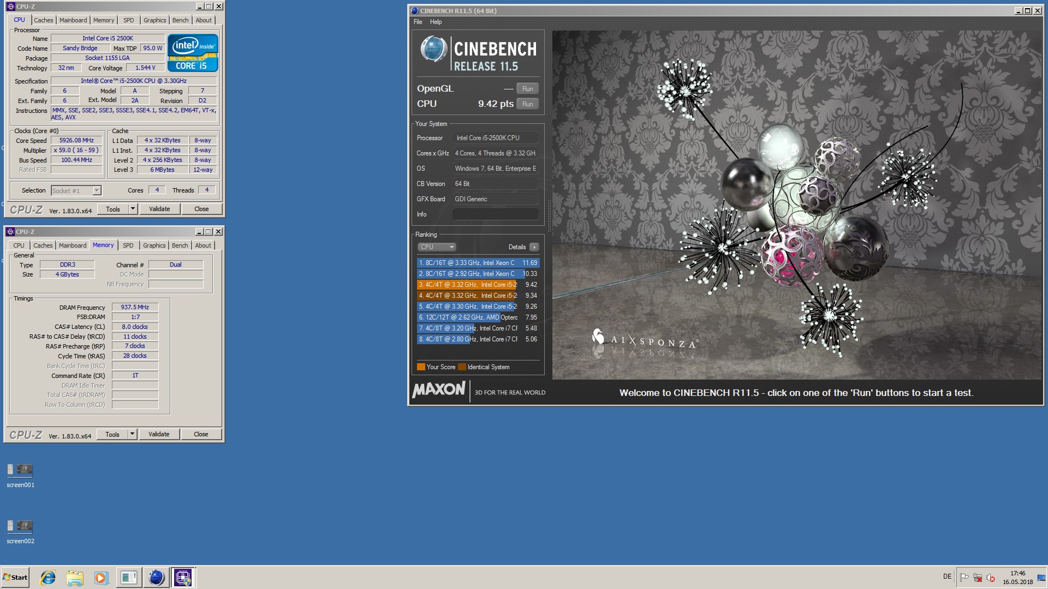Viewport: 1048px width, 589px height.
Task: Run the OpenGL benchmark
Action: click(527, 89)
